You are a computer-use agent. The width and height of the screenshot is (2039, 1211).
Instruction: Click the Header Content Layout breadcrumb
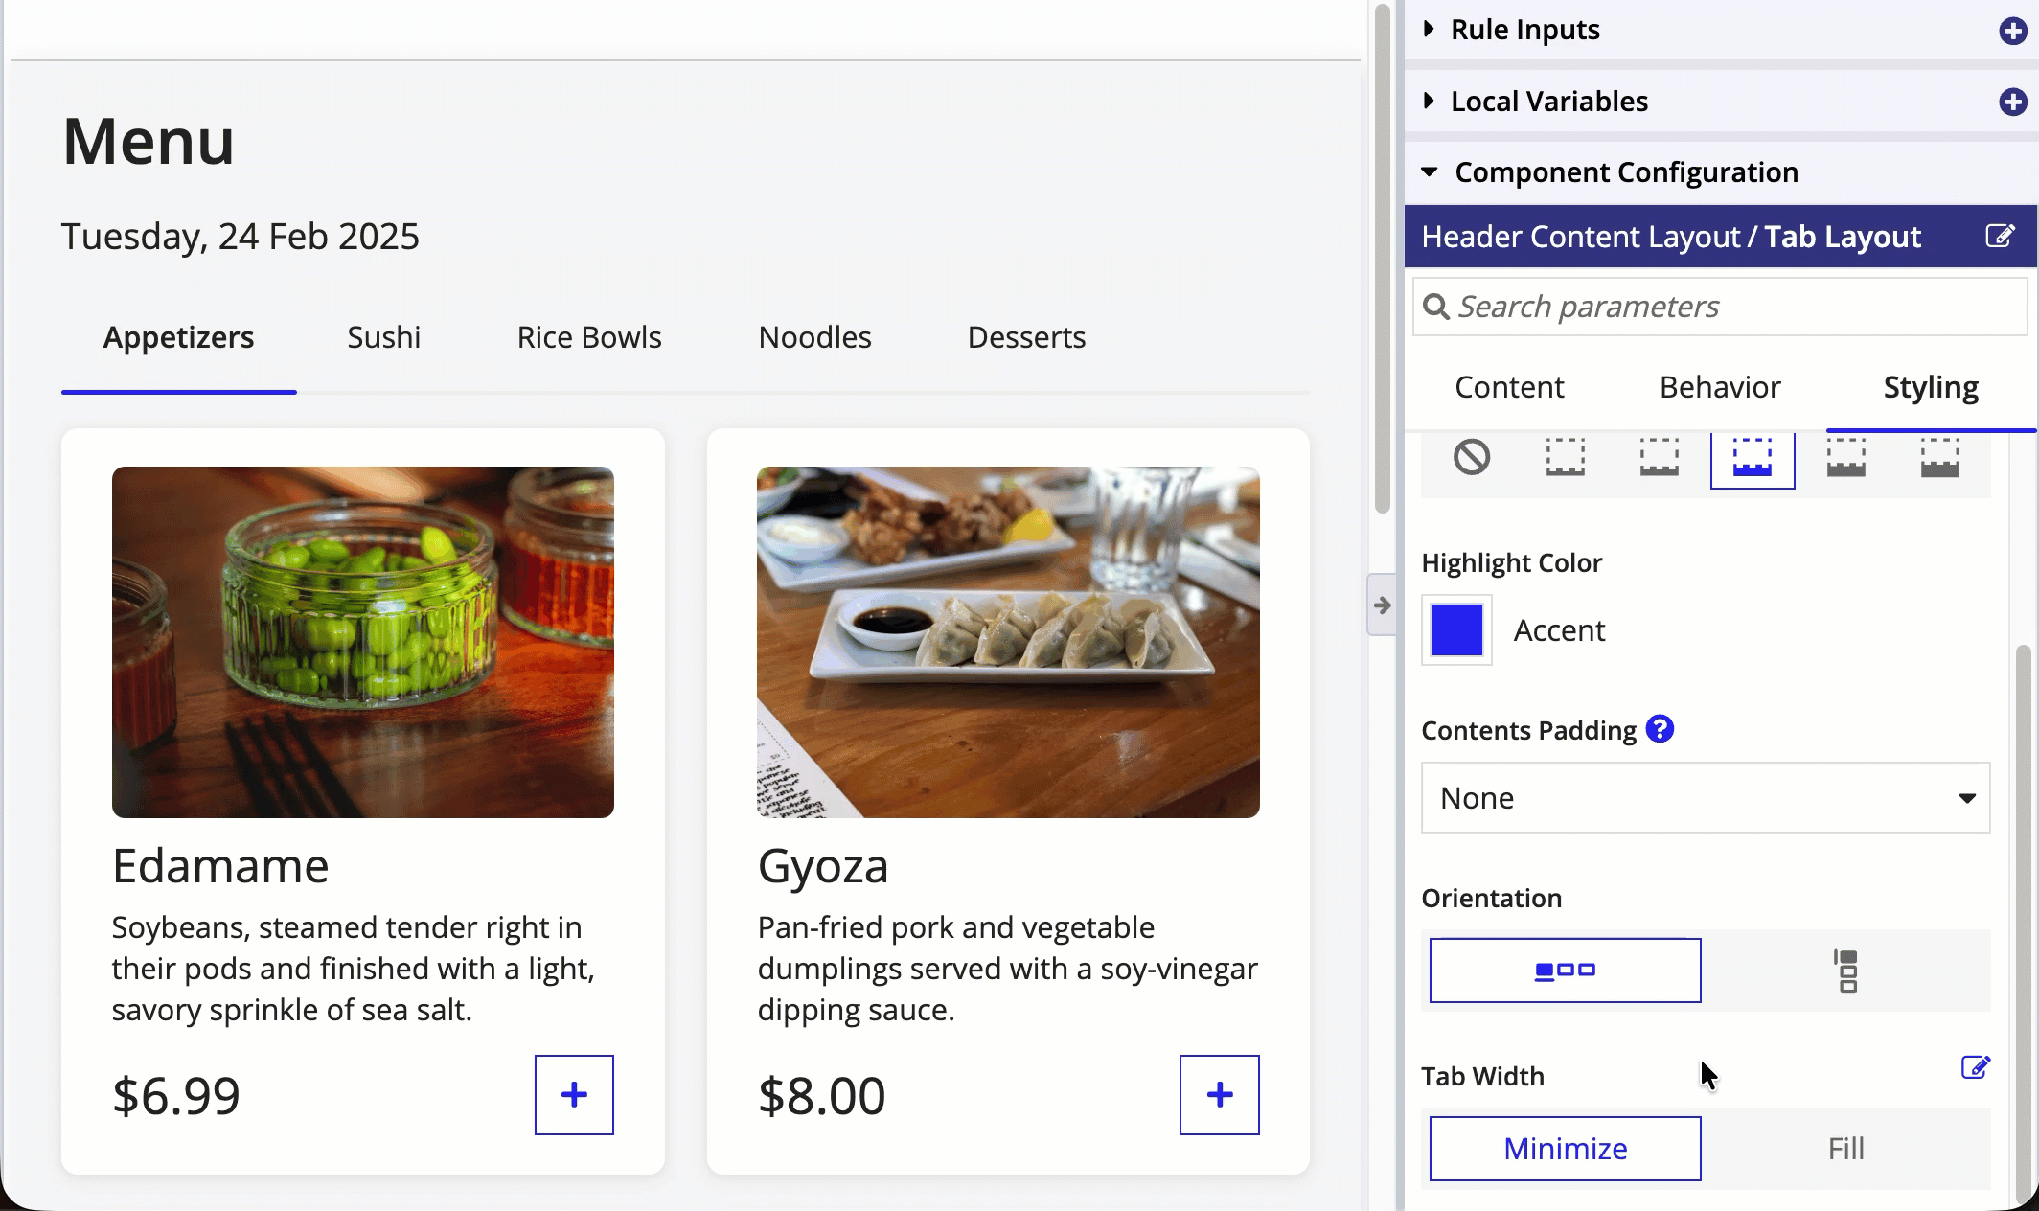pos(1581,237)
